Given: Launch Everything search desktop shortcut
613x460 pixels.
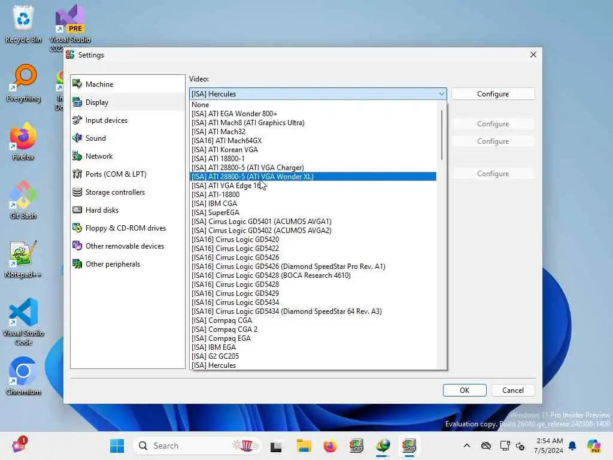Looking at the screenshot, I should pyautogui.click(x=23, y=83).
